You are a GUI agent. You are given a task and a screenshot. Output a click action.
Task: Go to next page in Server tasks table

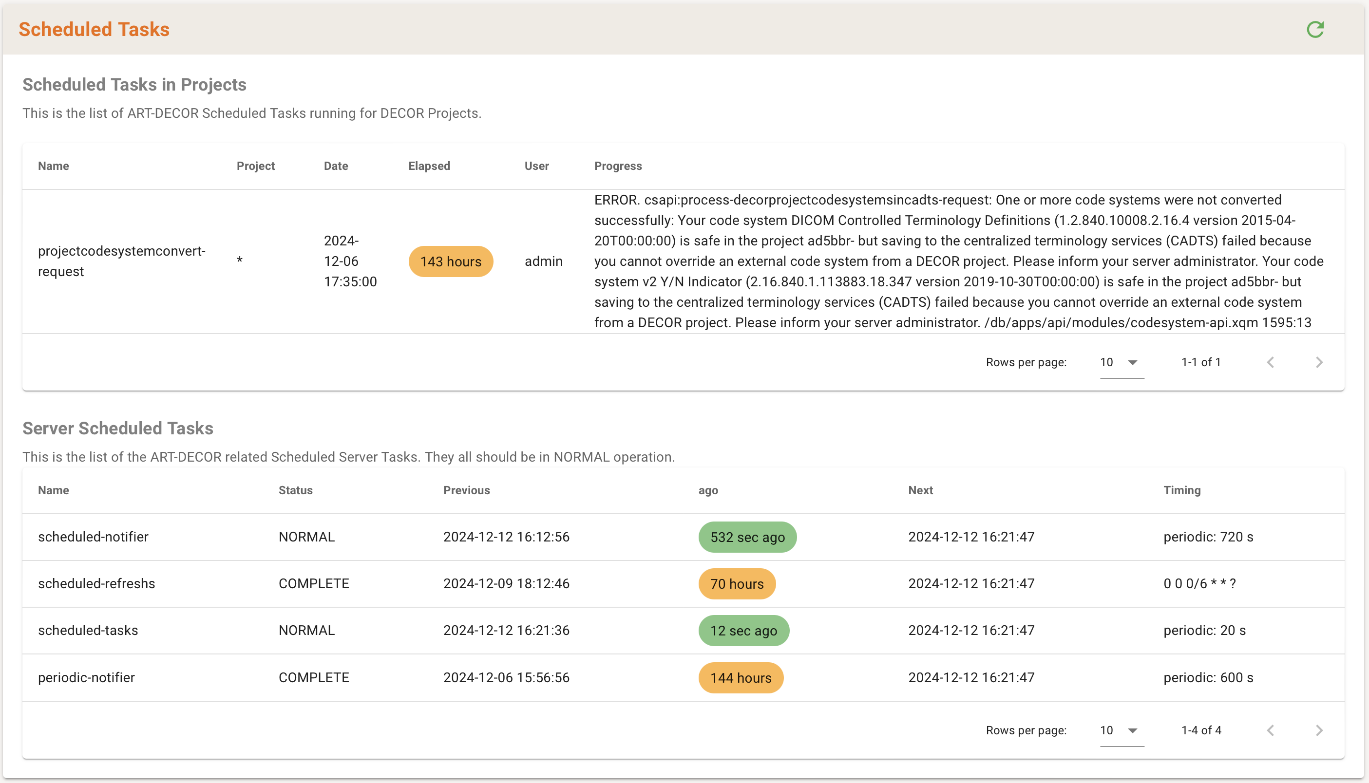tap(1319, 730)
